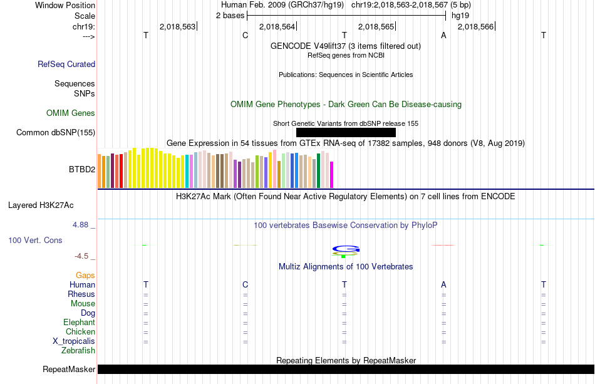Select the Dog alignment row label
595x384 pixels.
(88, 313)
